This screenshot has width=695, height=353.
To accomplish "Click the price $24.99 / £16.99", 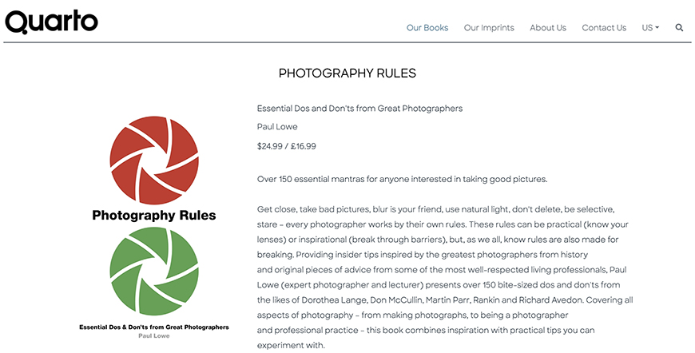I will [x=286, y=146].
